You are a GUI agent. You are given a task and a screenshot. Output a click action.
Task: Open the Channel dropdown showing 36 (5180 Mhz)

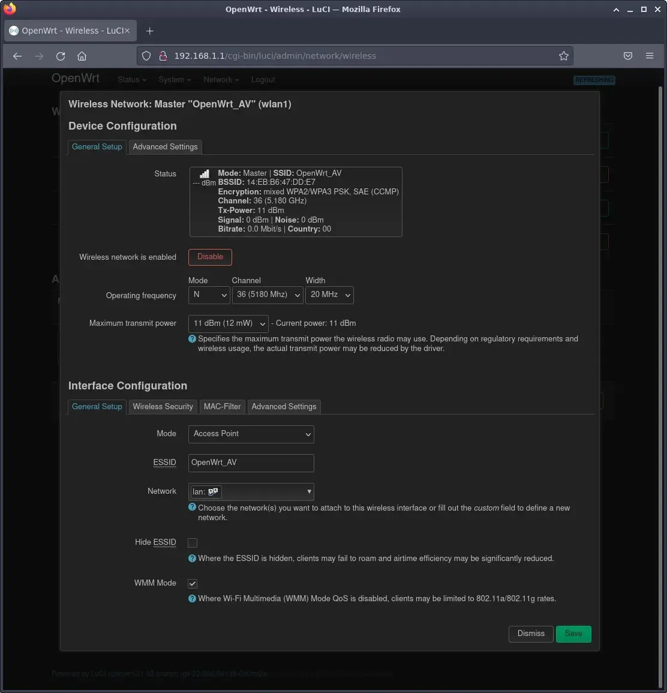[267, 295]
